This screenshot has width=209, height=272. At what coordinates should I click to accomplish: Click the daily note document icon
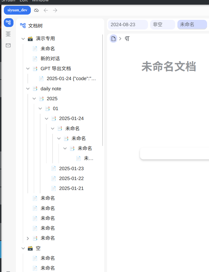[x=35, y=89]
